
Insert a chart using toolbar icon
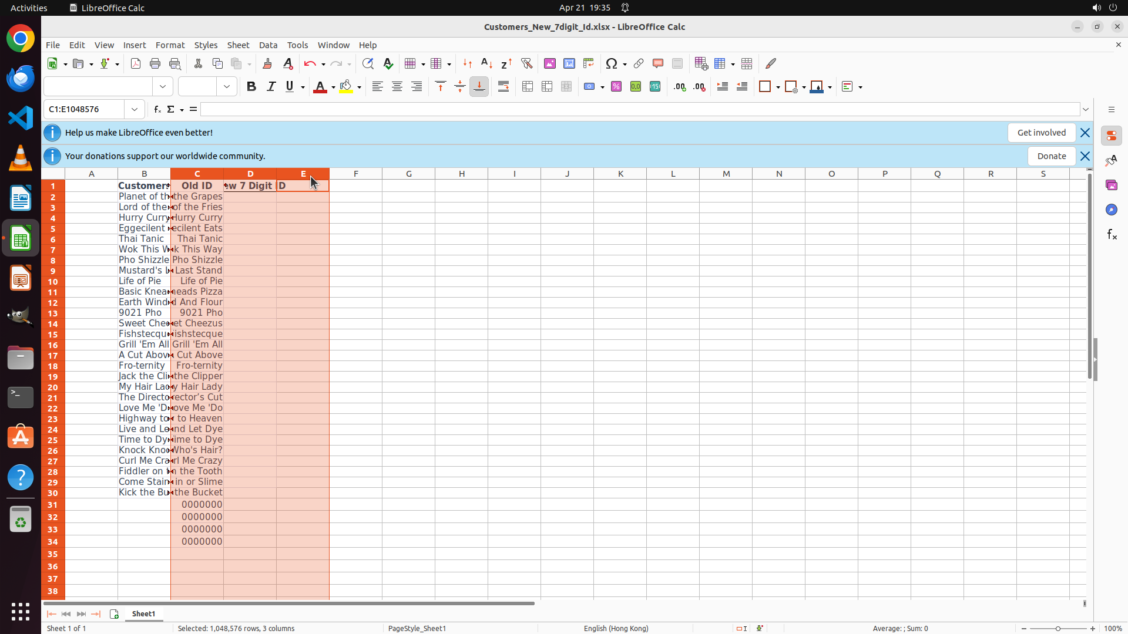pyautogui.click(x=569, y=63)
